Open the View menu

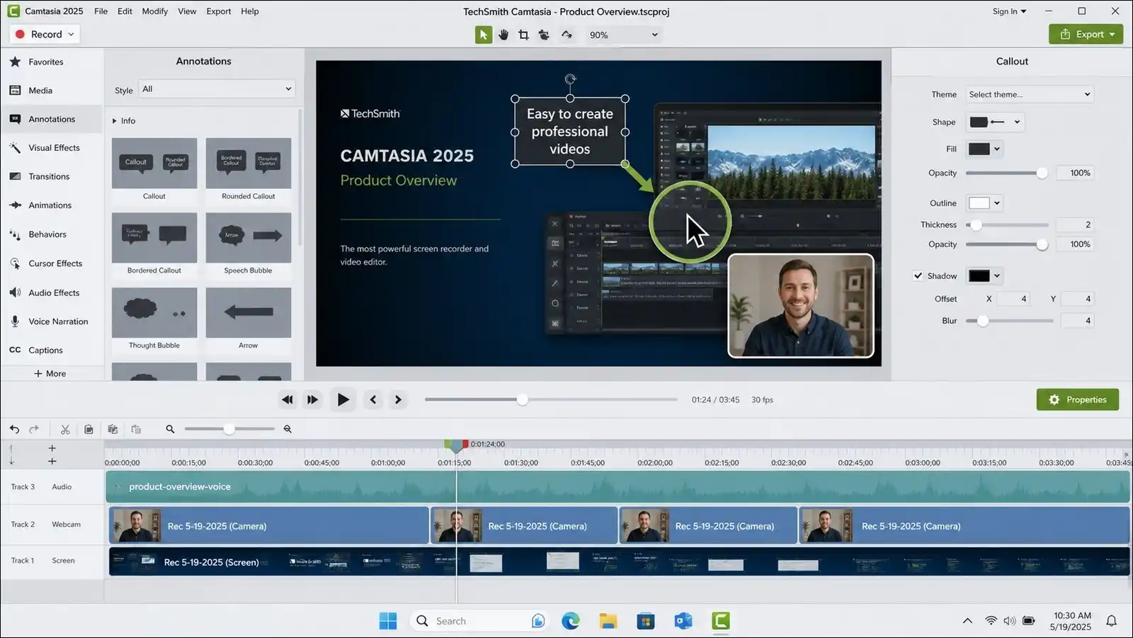(x=187, y=11)
